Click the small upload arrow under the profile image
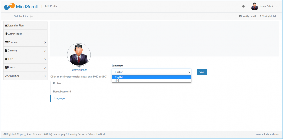 [x=79, y=66]
